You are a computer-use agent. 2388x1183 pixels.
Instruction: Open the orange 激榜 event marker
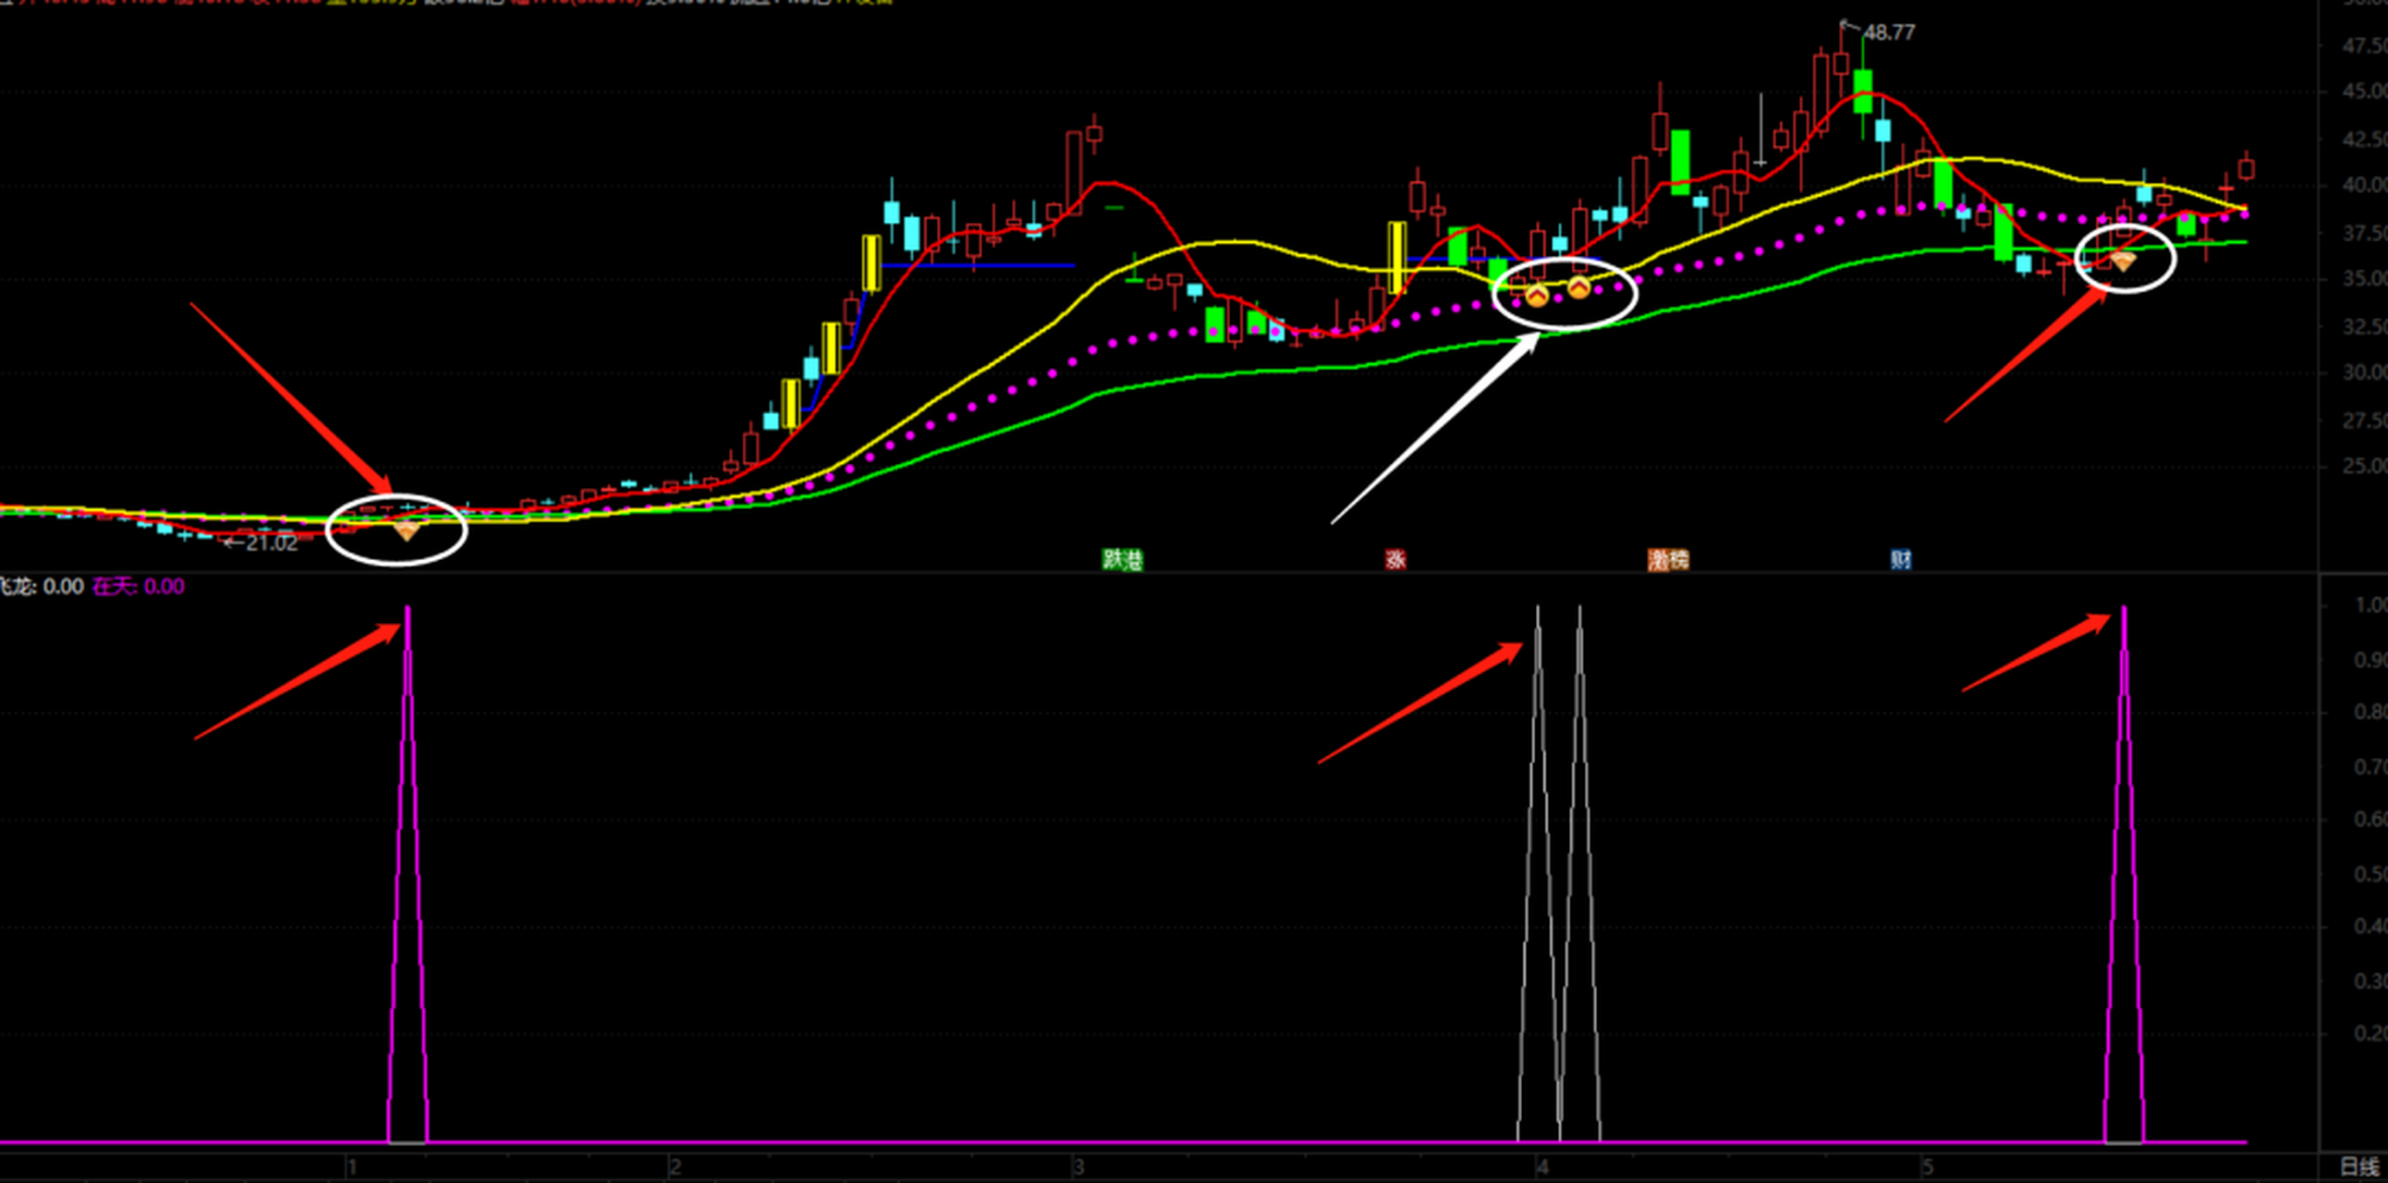(x=1668, y=559)
